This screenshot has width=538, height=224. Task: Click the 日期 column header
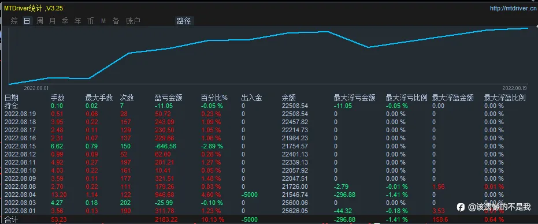click(12, 98)
